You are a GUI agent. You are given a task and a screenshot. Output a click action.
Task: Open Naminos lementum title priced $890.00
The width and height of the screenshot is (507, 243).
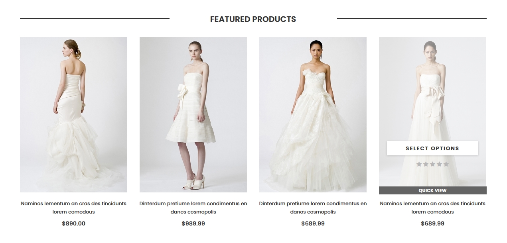(x=73, y=208)
